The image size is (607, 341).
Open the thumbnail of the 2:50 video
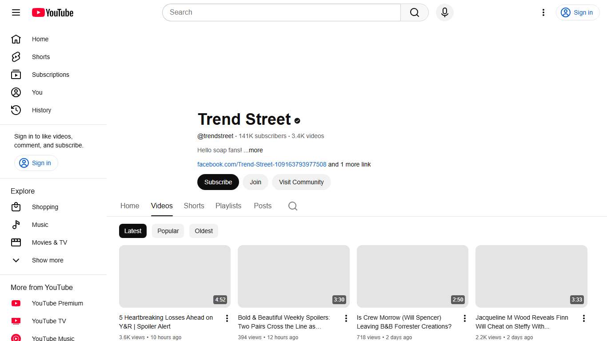[x=412, y=276]
